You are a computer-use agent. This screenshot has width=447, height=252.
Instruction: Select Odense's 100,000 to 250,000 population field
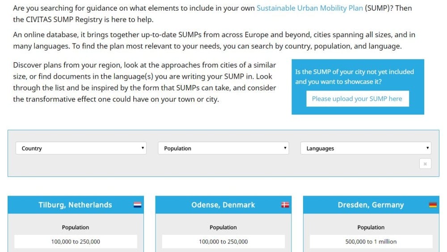pyautogui.click(x=223, y=241)
